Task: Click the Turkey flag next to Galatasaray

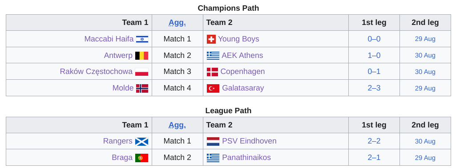Action: (x=213, y=88)
